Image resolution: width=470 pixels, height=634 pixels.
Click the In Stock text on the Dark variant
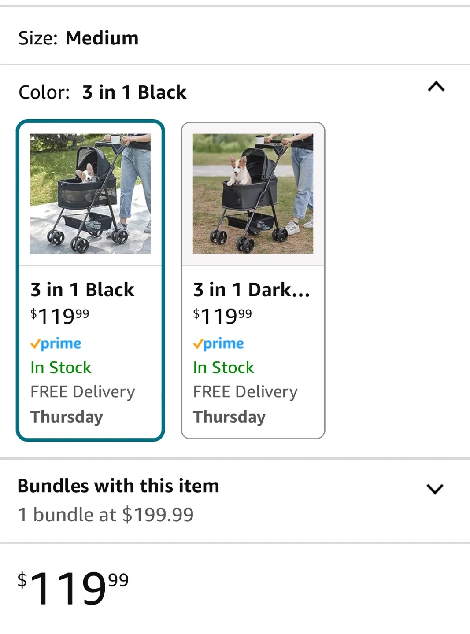tap(223, 367)
